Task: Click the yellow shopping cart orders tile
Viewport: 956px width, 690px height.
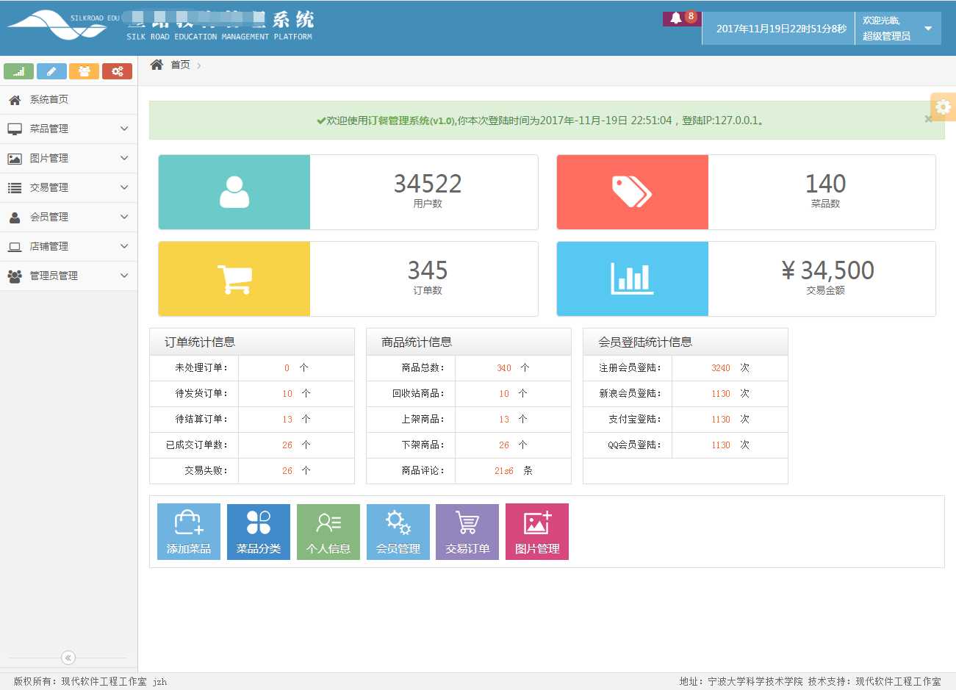Action: coord(234,278)
